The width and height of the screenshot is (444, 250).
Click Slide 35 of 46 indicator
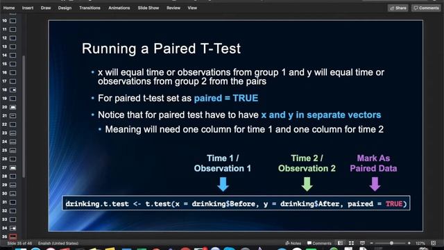[x=19, y=243]
